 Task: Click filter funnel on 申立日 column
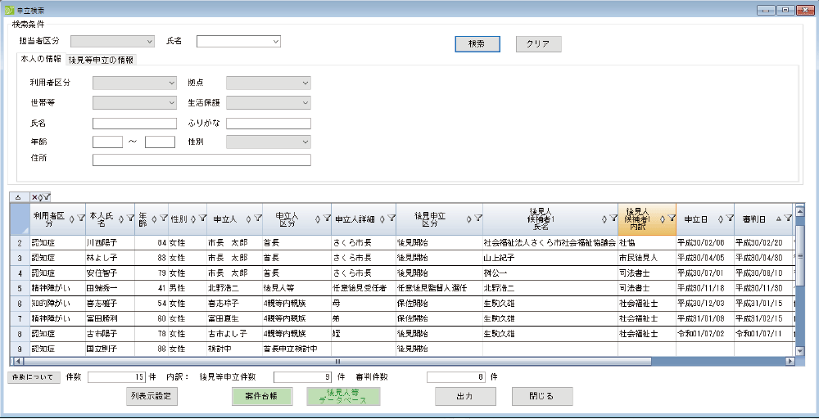pos(728,219)
